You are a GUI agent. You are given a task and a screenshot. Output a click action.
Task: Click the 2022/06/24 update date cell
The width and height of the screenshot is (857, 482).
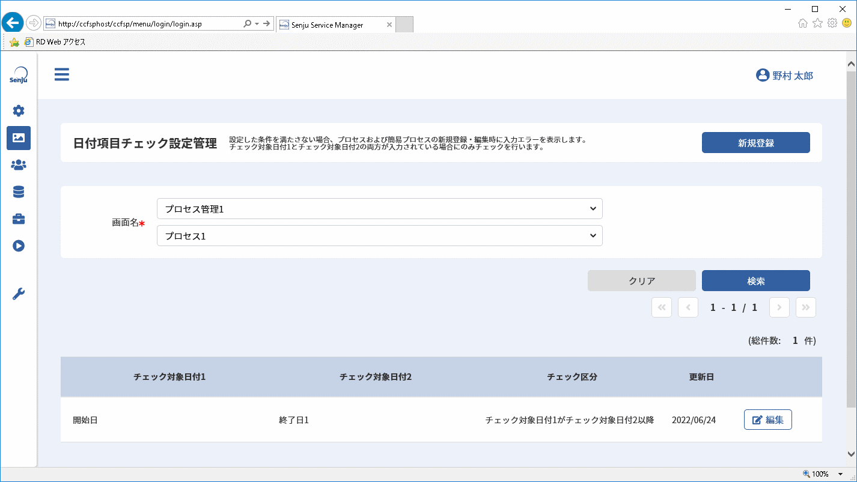(x=694, y=420)
